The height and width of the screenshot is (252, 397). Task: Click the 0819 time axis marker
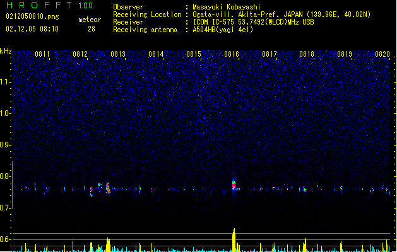pos(345,54)
